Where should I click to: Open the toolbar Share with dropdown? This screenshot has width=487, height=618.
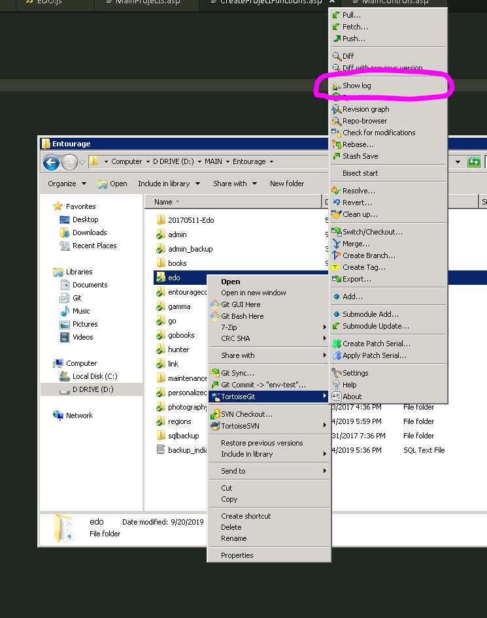235,184
